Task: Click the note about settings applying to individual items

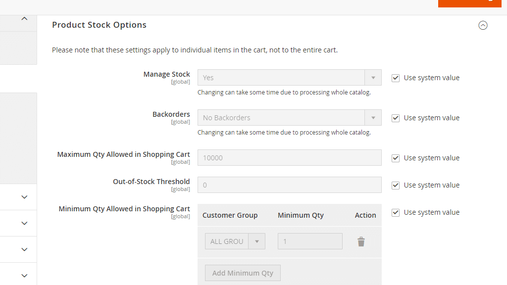Action: coord(195,50)
